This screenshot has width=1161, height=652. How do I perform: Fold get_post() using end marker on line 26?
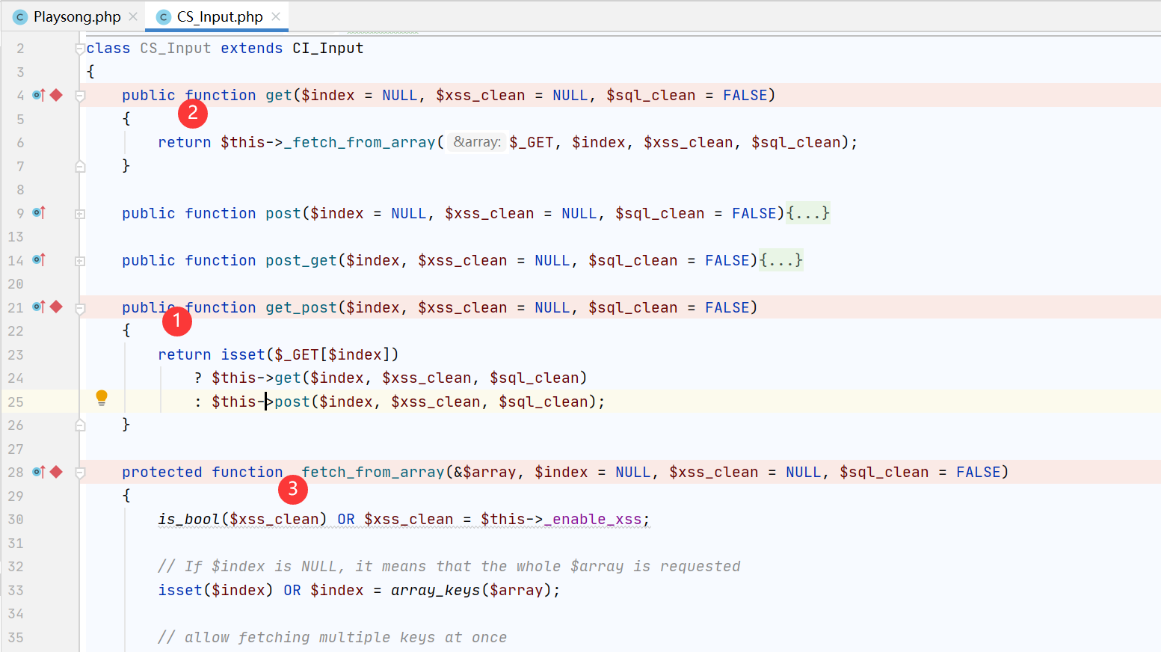point(80,425)
